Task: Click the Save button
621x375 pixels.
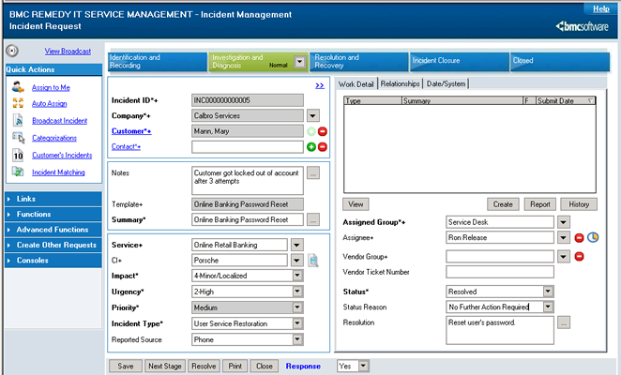Action: point(126,366)
